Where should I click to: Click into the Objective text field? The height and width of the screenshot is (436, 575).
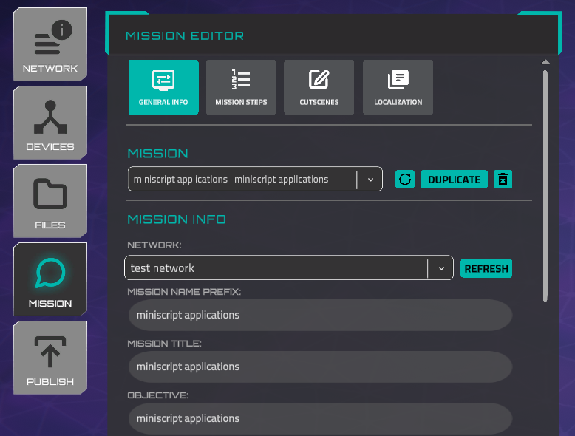[319, 418]
